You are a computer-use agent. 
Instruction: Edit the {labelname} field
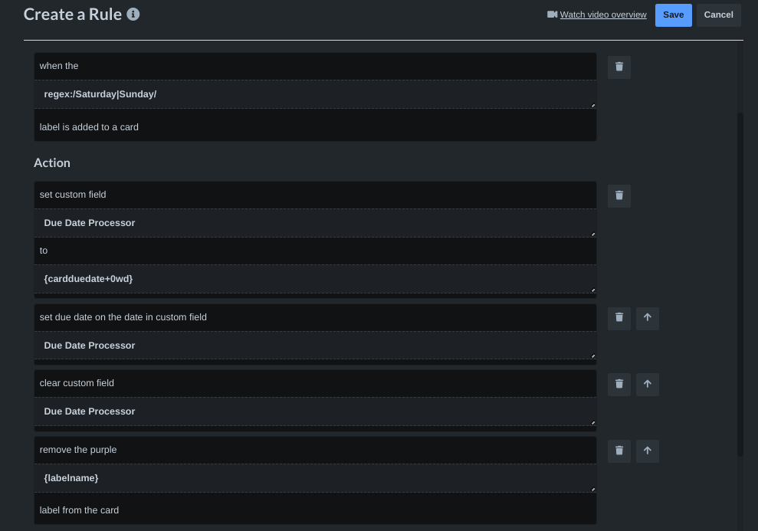tap(315, 477)
